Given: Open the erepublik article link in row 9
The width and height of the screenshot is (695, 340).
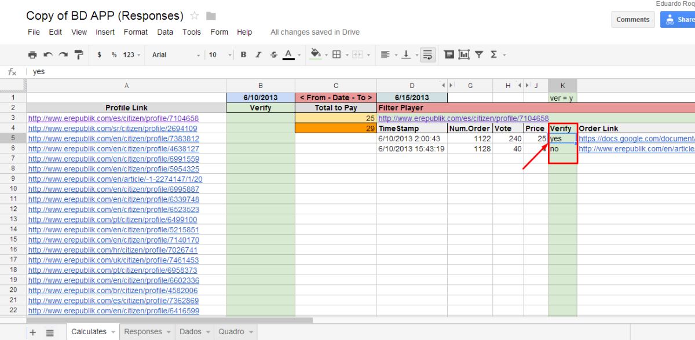Looking at the screenshot, I should click(x=115, y=179).
